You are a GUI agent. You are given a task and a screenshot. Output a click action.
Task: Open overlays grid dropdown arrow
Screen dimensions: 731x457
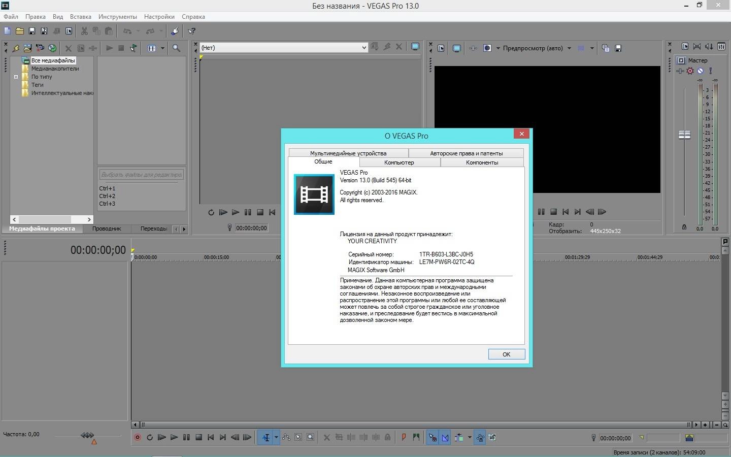[592, 48]
